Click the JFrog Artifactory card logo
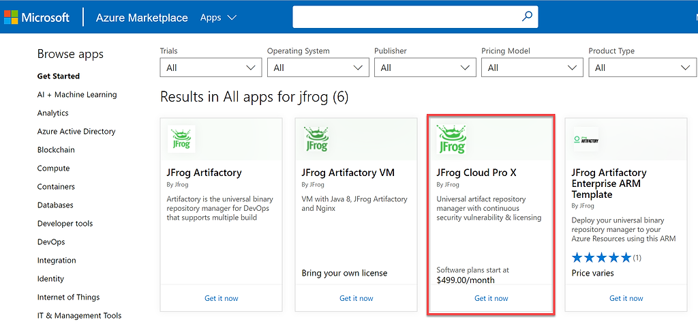698x322 pixels. click(181, 139)
